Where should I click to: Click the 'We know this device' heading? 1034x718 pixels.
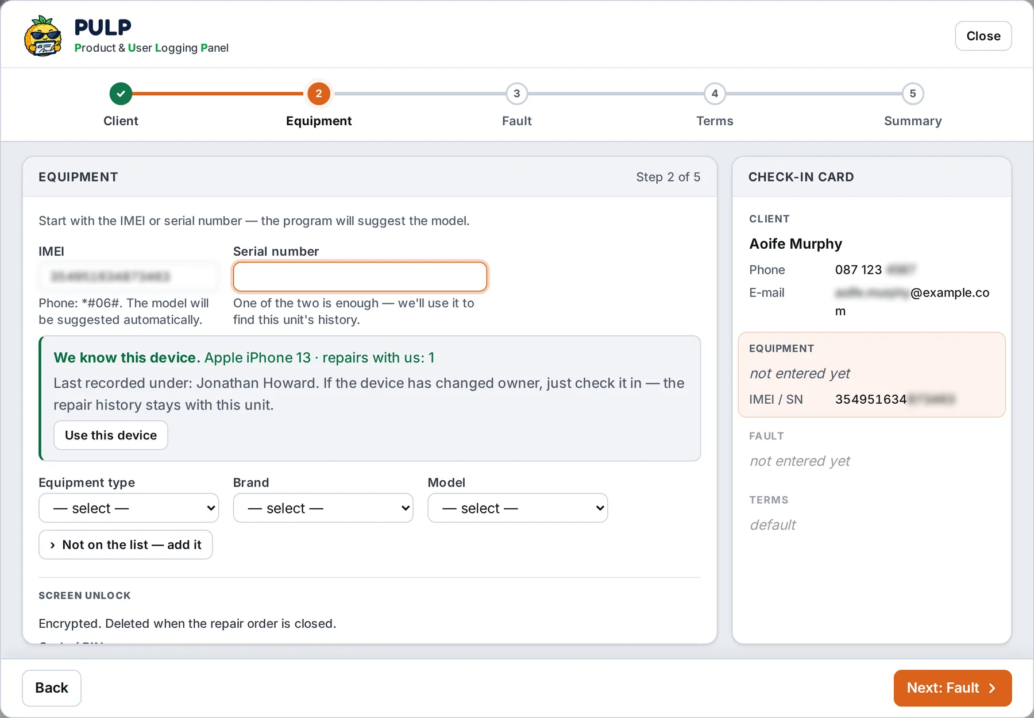click(x=127, y=358)
